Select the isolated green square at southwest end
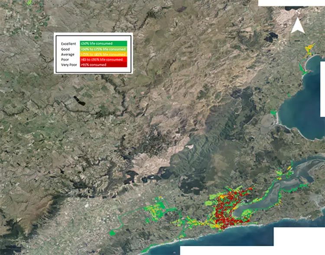The height and width of the screenshot is (255, 325). coord(113,233)
